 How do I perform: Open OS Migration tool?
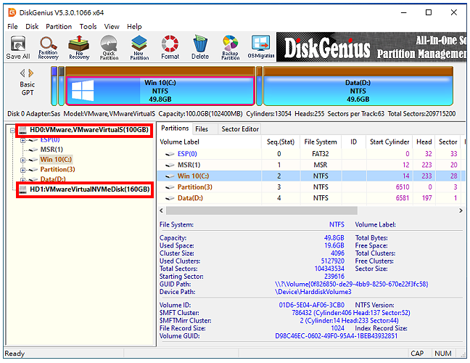tap(261, 47)
